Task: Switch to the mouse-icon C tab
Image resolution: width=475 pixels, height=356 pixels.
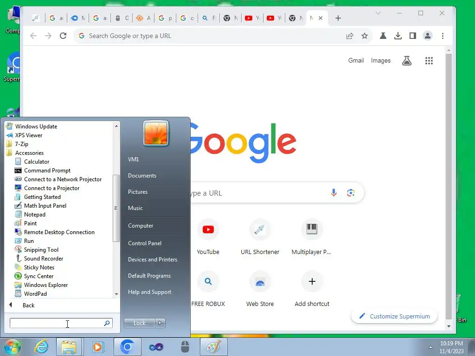Action: click(x=122, y=18)
